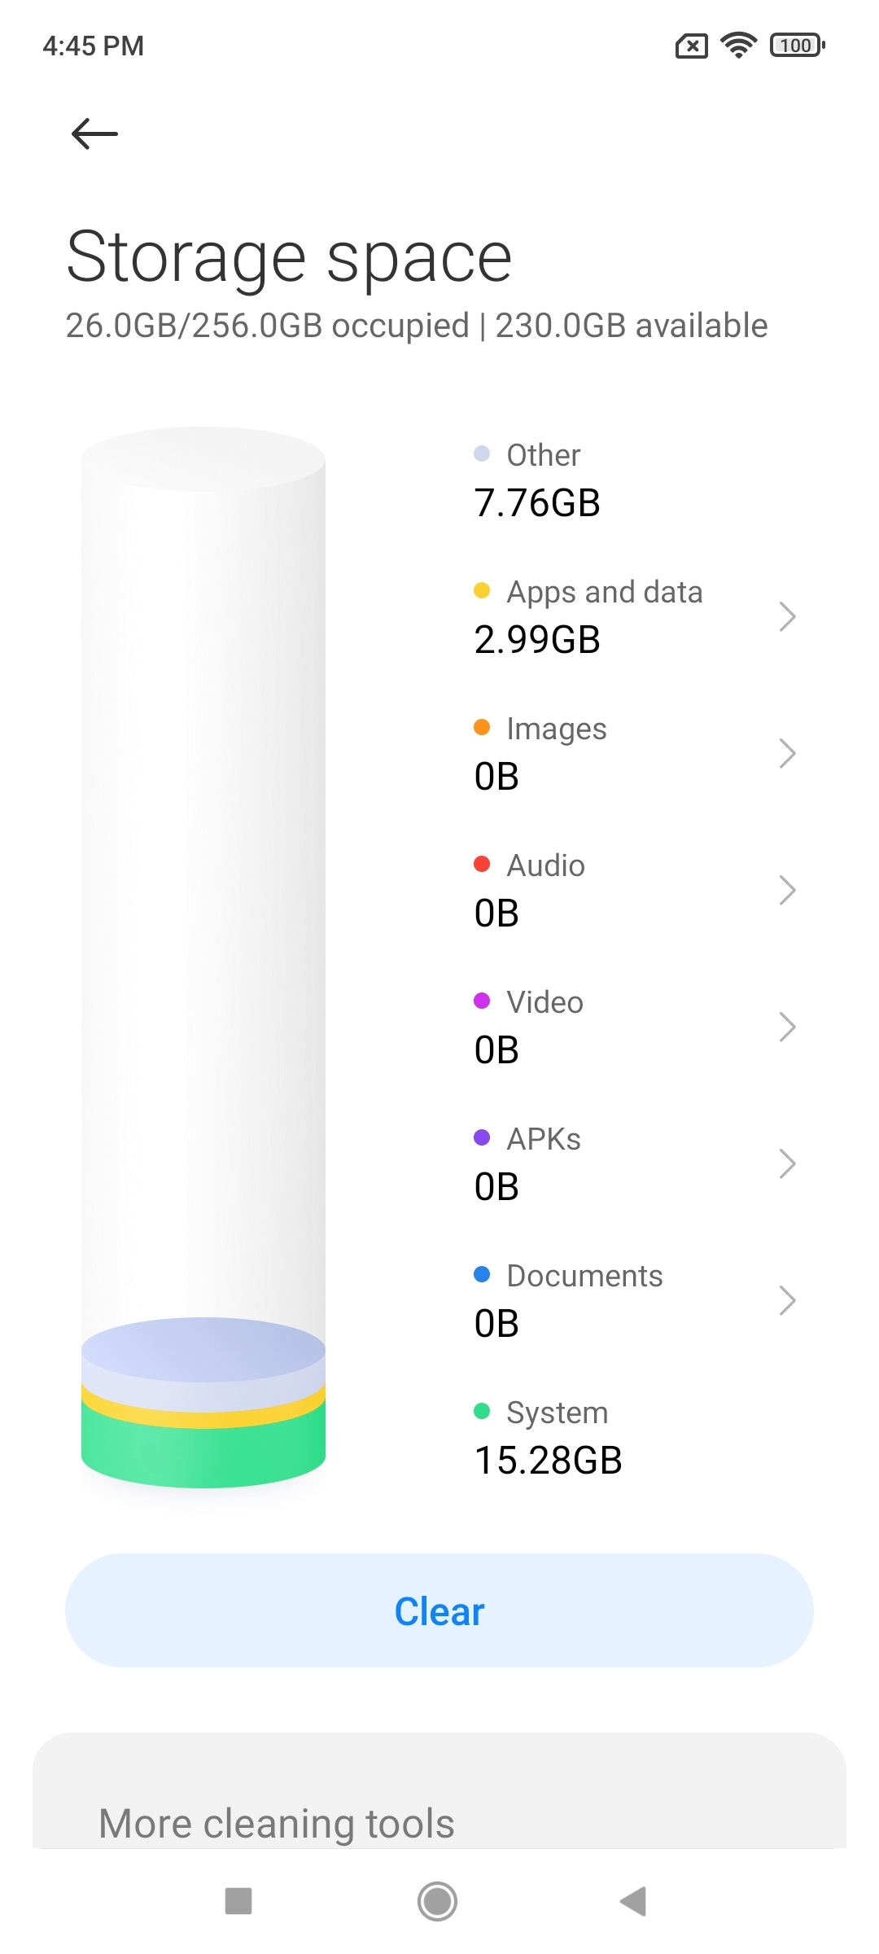Tap the recent apps square button

[x=238, y=1901]
